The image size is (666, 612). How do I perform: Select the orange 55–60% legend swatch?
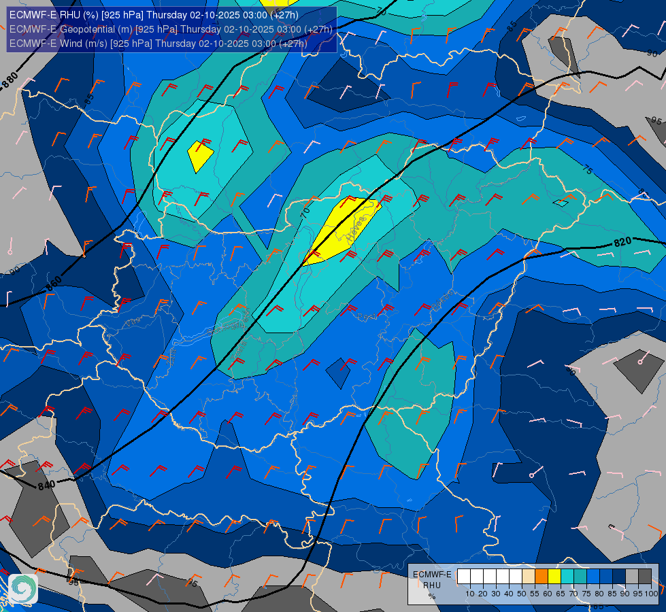(x=542, y=577)
